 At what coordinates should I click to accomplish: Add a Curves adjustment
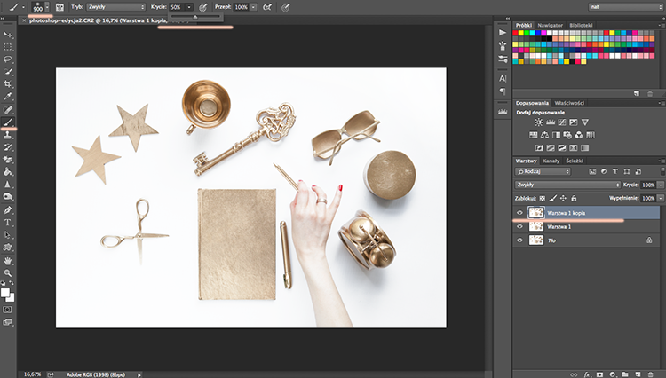(562, 122)
